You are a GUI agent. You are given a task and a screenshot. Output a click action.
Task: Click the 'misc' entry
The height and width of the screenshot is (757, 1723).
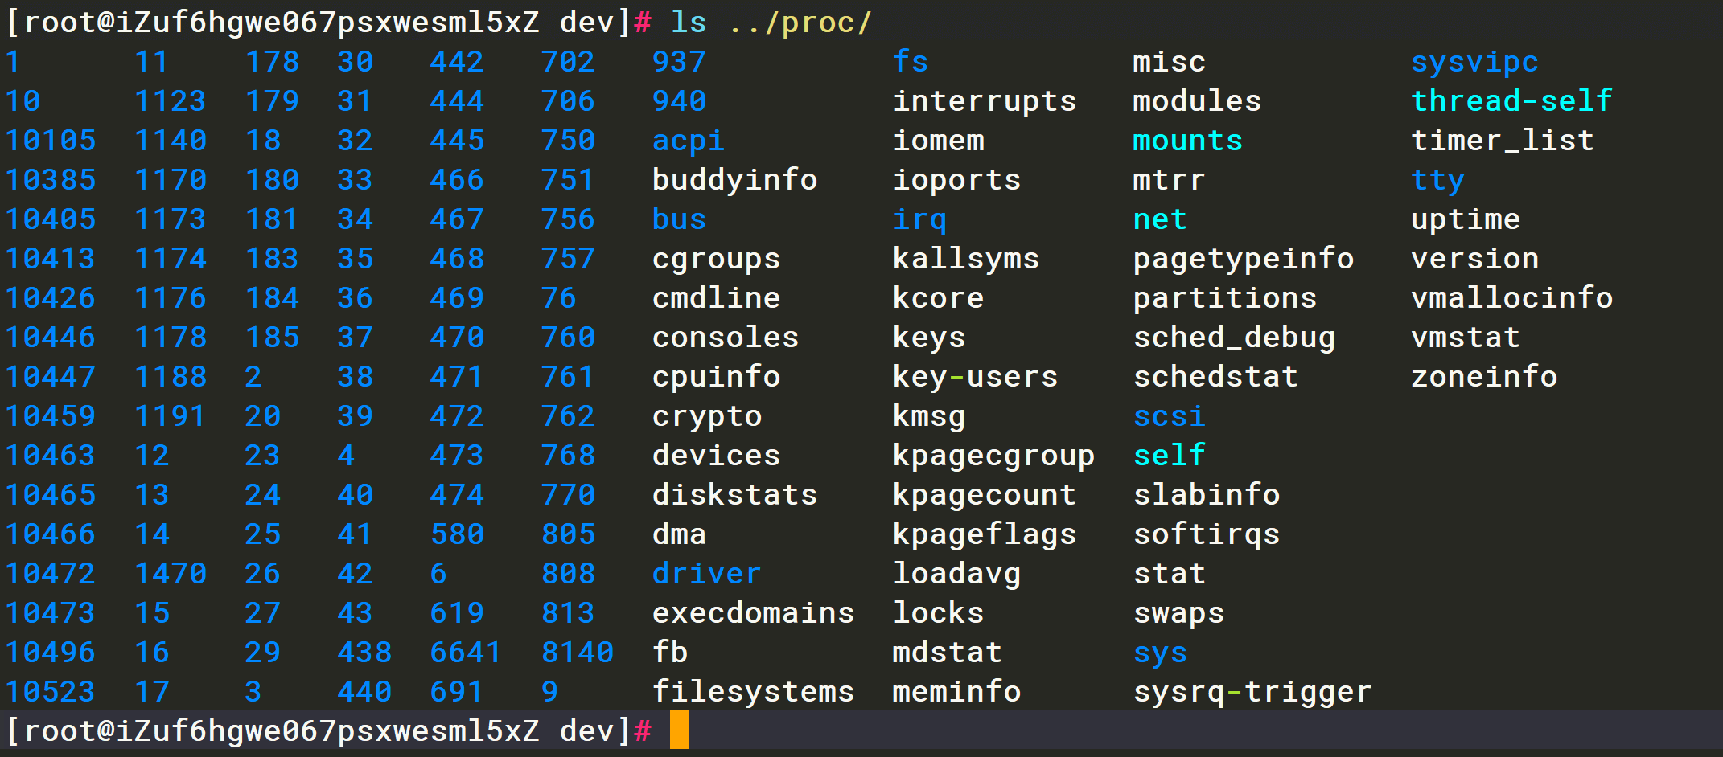1170,61
